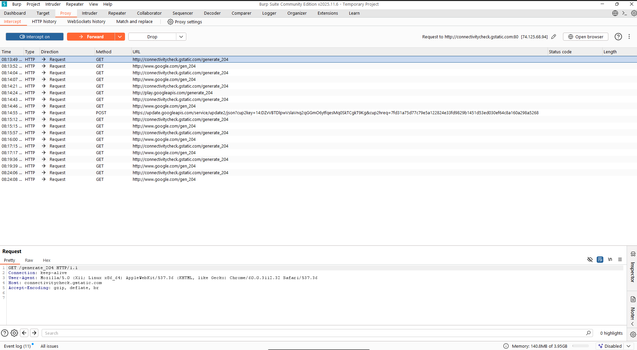
Task: Go to the next search match arrow
Action: click(34, 333)
